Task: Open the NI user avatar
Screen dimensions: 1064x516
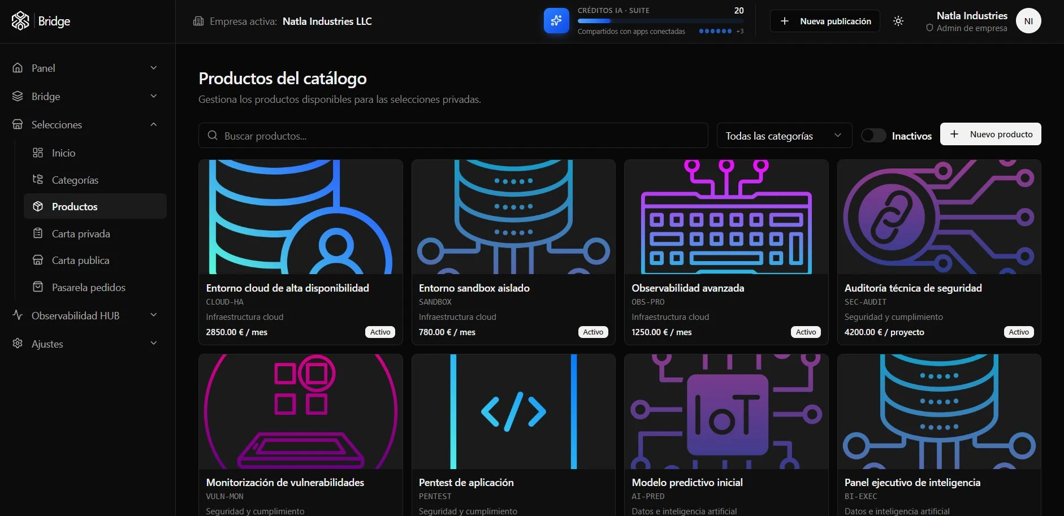Action: coord(1028,21)
